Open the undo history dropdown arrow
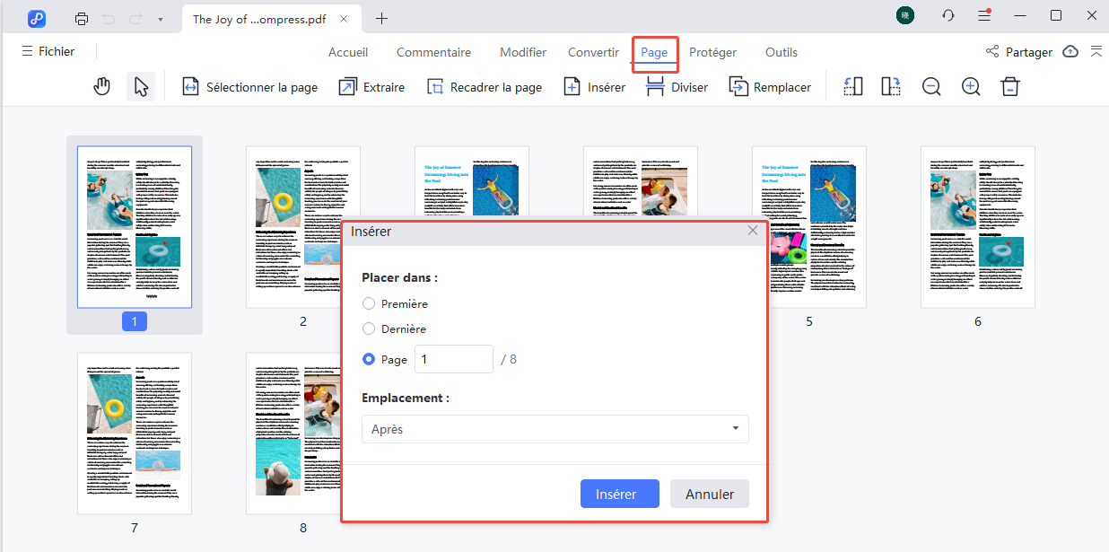Viewport: 1109px width, 552px height. point(162,18)
